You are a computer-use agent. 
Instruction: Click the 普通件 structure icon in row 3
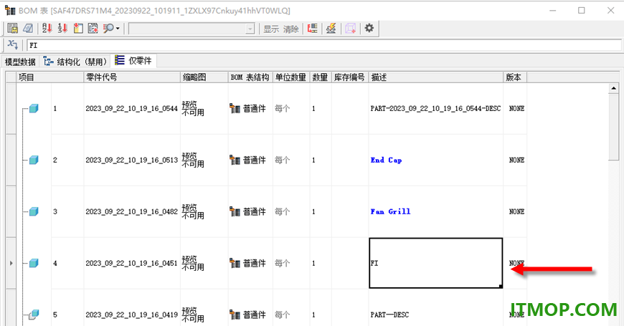[235, 211]
